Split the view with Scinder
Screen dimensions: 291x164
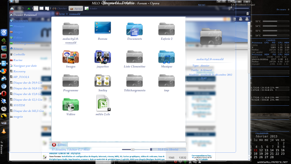91,9
